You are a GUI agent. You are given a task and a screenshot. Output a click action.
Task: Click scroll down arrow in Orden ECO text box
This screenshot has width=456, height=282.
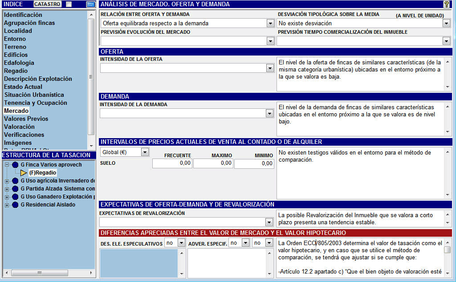[448, 274]
